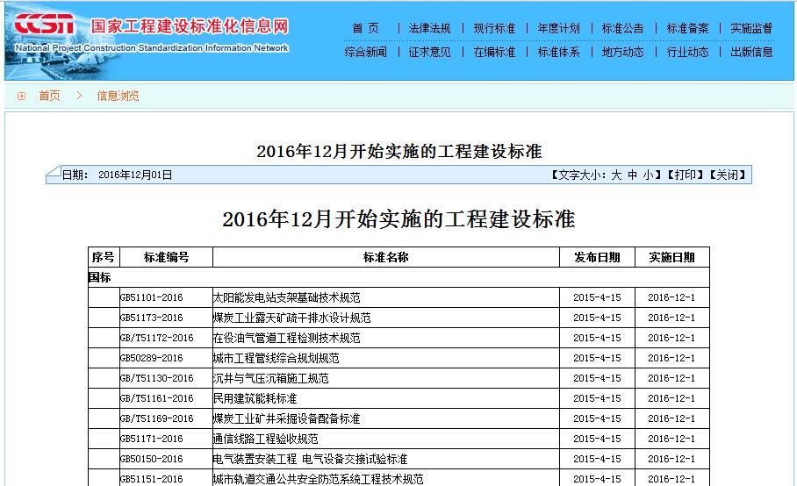Click the 打印 print link
This screenshot has width=797, height=486.
[x=686, y=175]
